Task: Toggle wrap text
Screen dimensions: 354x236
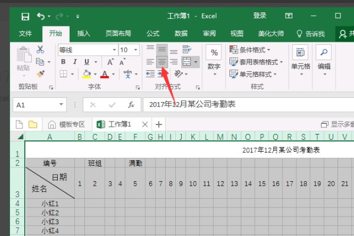Action: click(186, 50)
